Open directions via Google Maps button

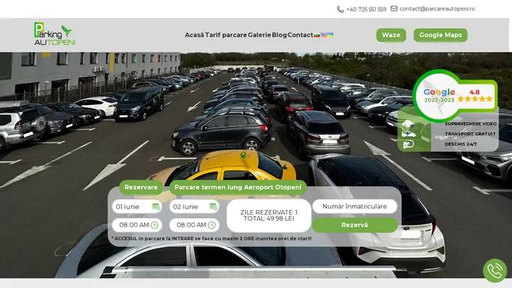[x=441, y=35]
